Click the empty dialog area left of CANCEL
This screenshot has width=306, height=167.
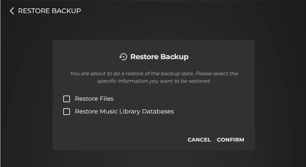pyautogui.click(x=120, y=140)
